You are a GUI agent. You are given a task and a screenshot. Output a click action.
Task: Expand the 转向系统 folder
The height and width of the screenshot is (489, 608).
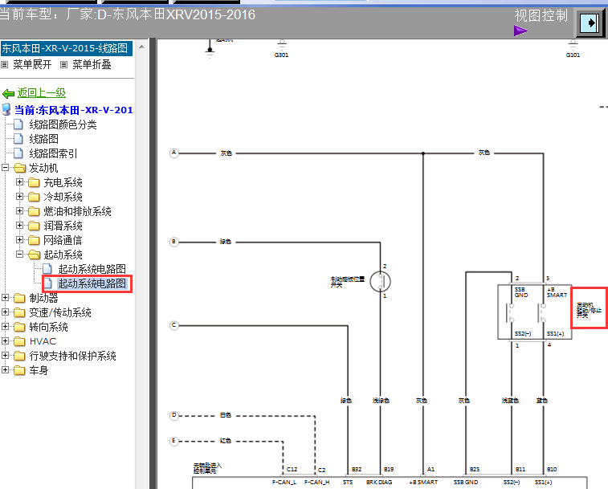click(5, 327)
